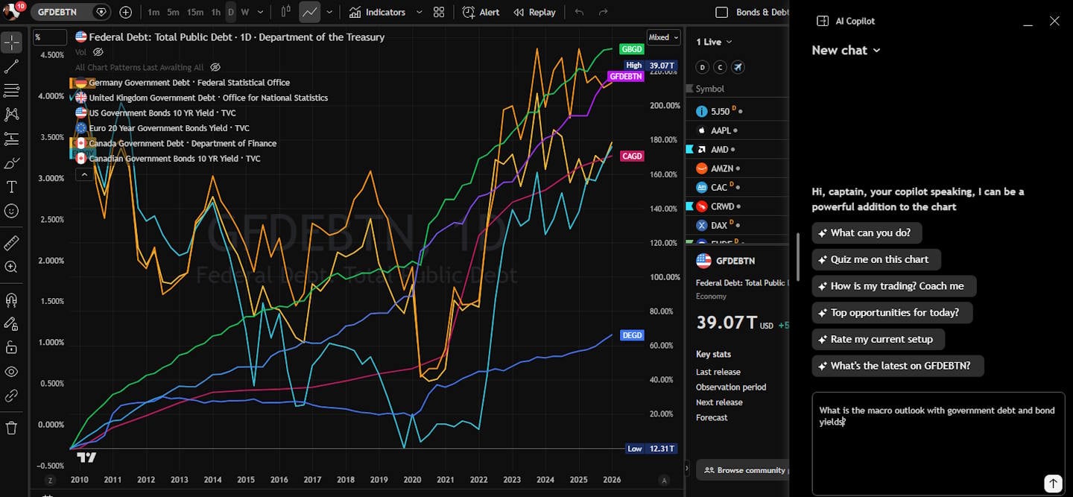Click 'What can you do?' suggestion
1073x497 pixels.
tap(867, 232)
